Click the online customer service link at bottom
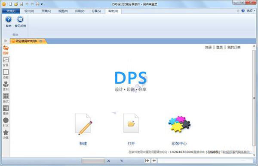This screenshot has width=258, height=166. click(x=213, y=152)
